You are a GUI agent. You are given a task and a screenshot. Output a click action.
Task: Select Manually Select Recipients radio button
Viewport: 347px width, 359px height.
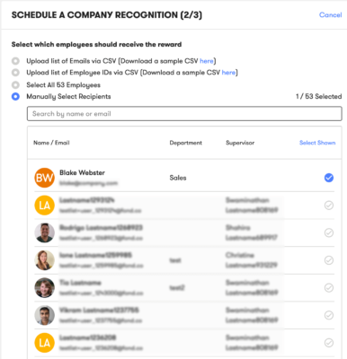tap(15, 97)
